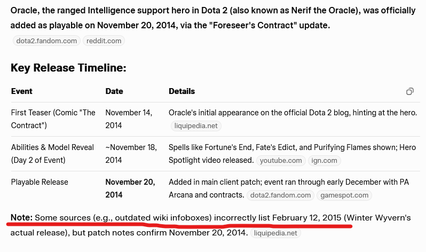Click the Abilities & Model Reveal cell
The image size is (426, 252).
(52, 153)
